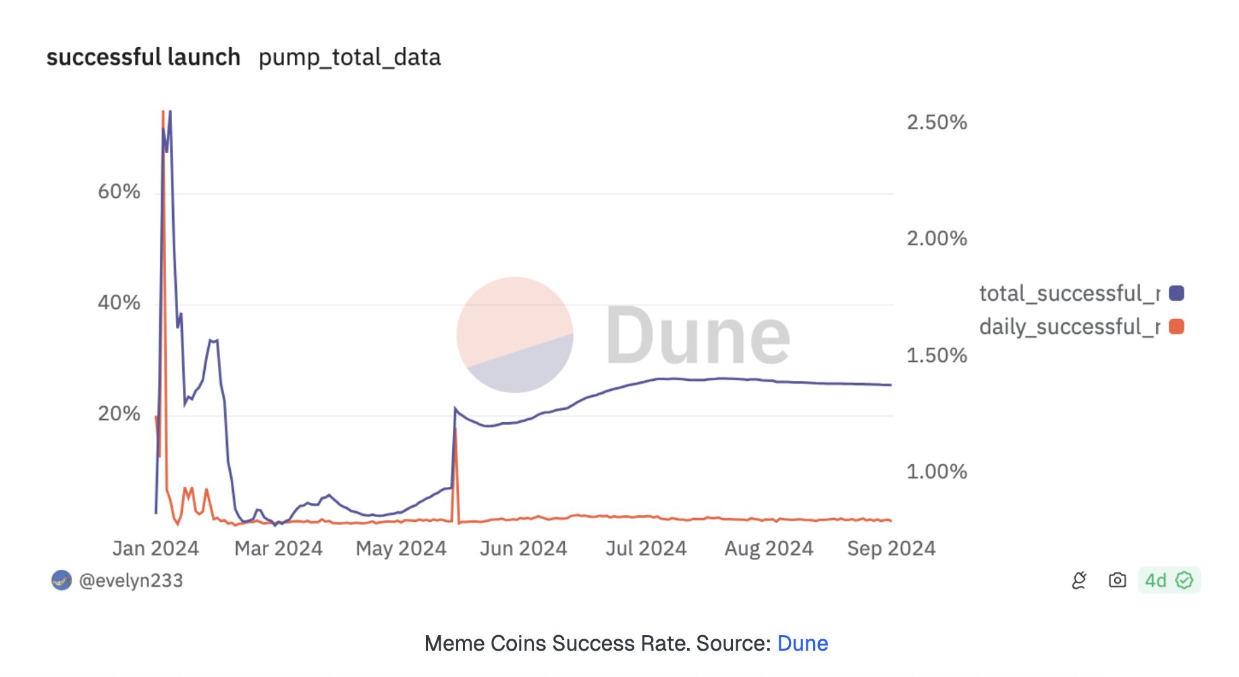Expand the pump_total_data query details
Screen dimensions: 1239x677
tap(350, 59)
